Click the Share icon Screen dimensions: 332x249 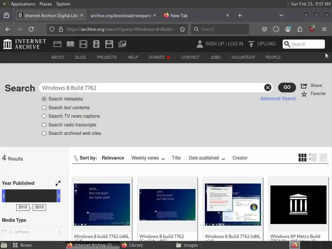(304, 86)
